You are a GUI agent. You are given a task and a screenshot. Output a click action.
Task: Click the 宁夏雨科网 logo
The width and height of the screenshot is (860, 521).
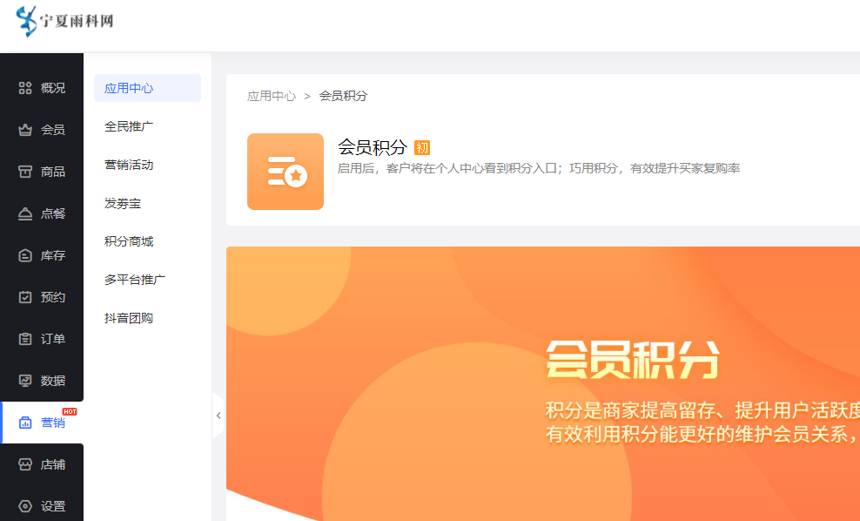tap(64, 21)
